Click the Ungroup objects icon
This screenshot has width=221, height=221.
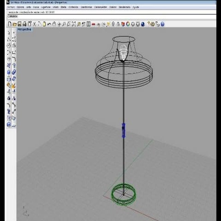[x=14, y=99]
